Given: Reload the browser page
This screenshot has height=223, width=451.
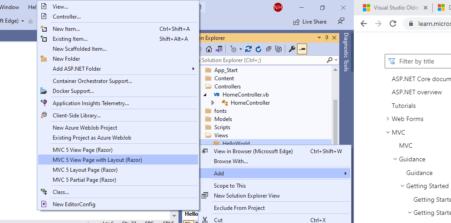Looking at the screenshot, I should [393, 24].
